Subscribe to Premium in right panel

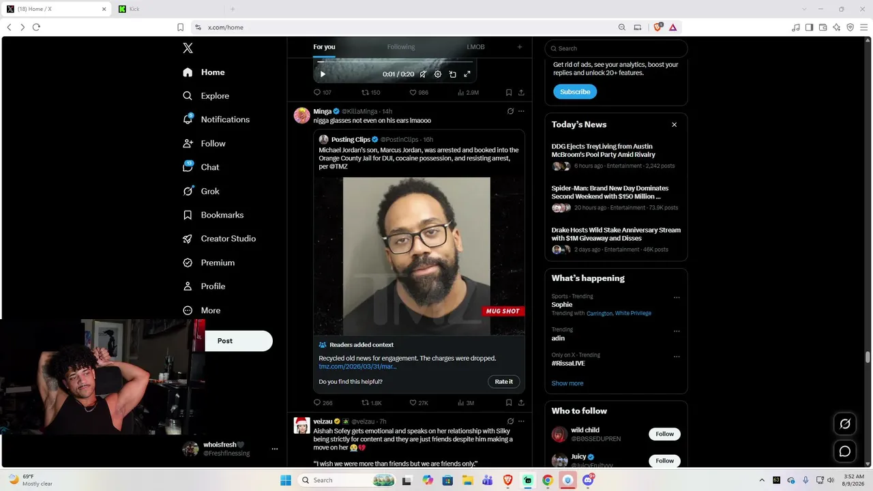(575, 91)
